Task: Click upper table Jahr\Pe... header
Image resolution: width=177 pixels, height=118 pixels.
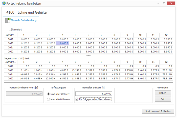Action: 11,35
